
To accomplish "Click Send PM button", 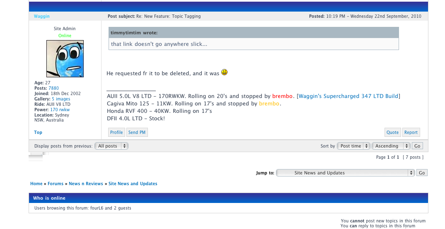I will coord(137,132).
